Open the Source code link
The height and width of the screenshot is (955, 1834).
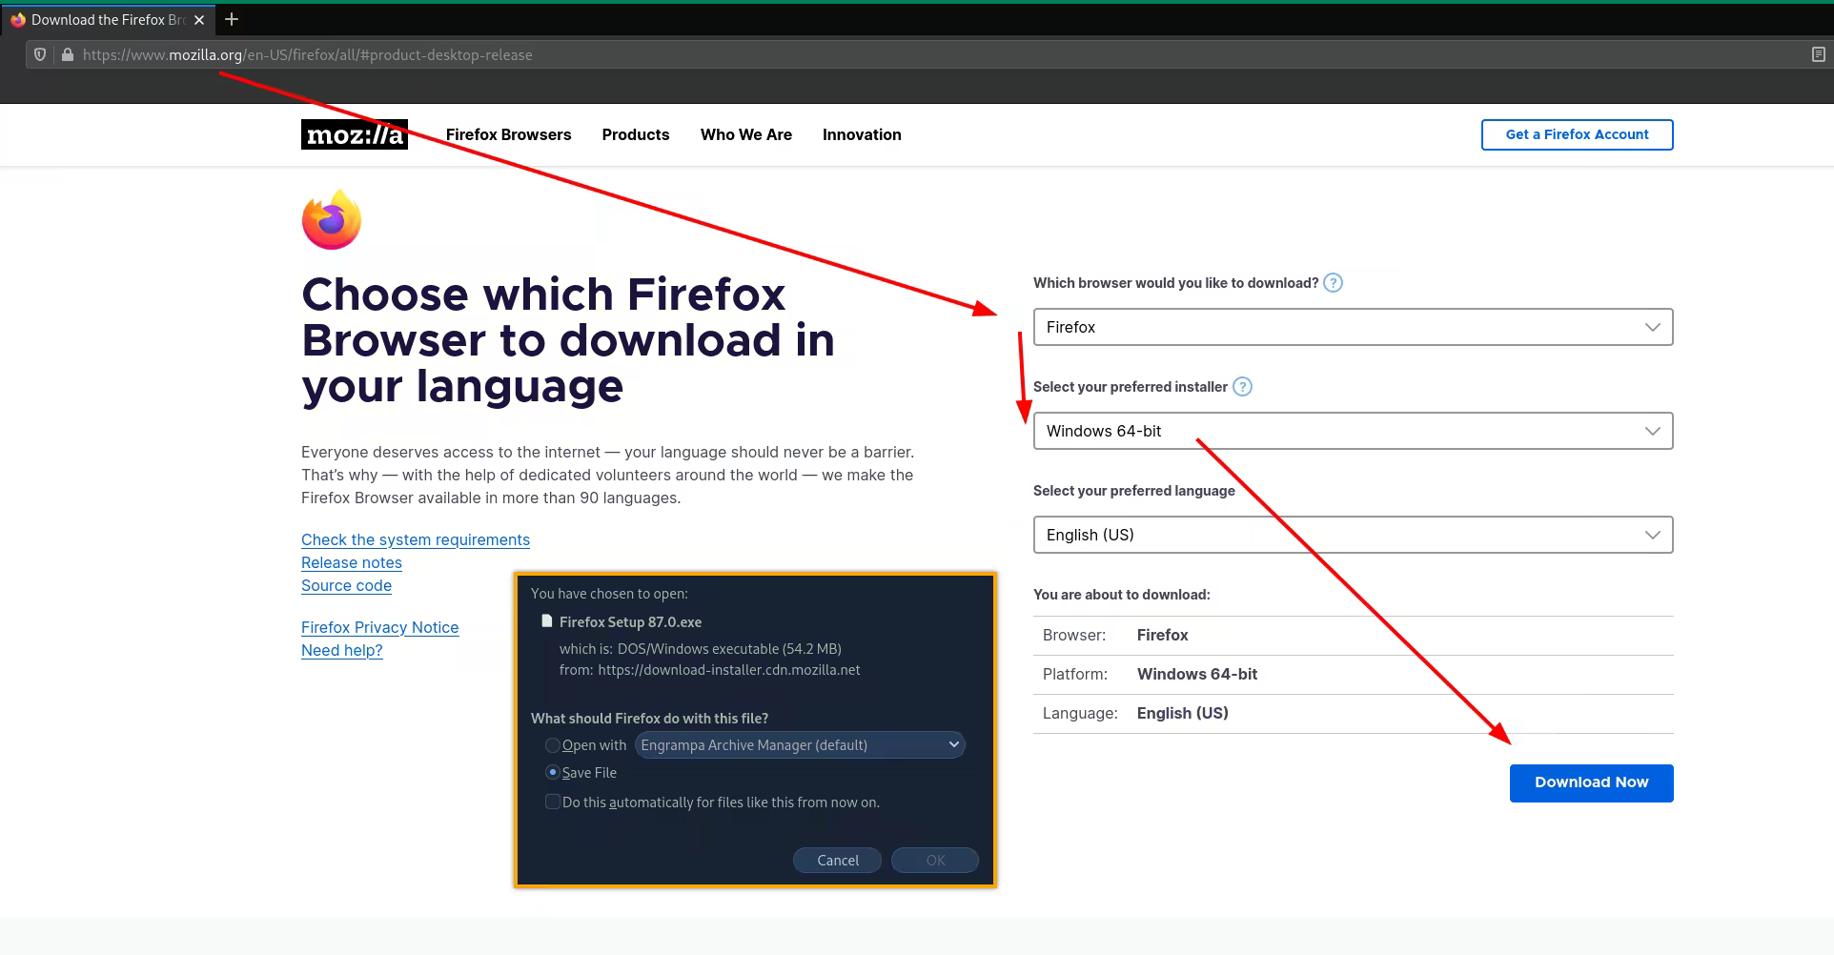346,585
